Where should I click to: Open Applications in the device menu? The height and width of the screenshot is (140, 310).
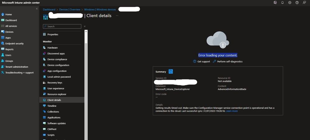54,117
